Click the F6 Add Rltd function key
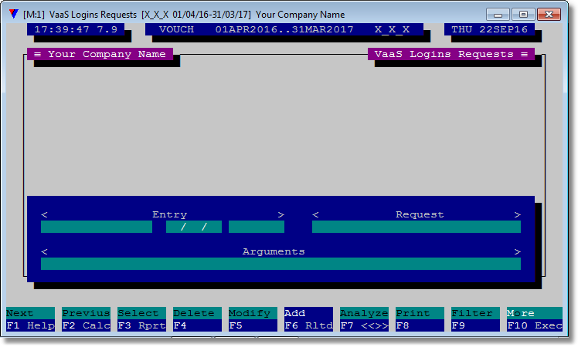The image size is (578, 347). [308, 319]
